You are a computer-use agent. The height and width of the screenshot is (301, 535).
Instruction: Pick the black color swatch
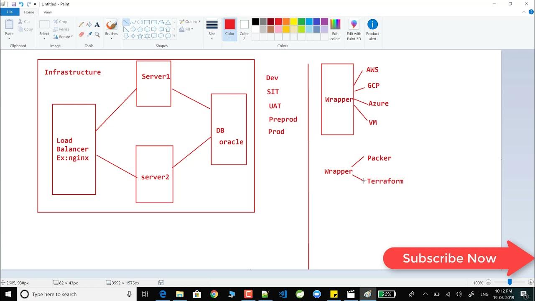(x=255, y=21)
